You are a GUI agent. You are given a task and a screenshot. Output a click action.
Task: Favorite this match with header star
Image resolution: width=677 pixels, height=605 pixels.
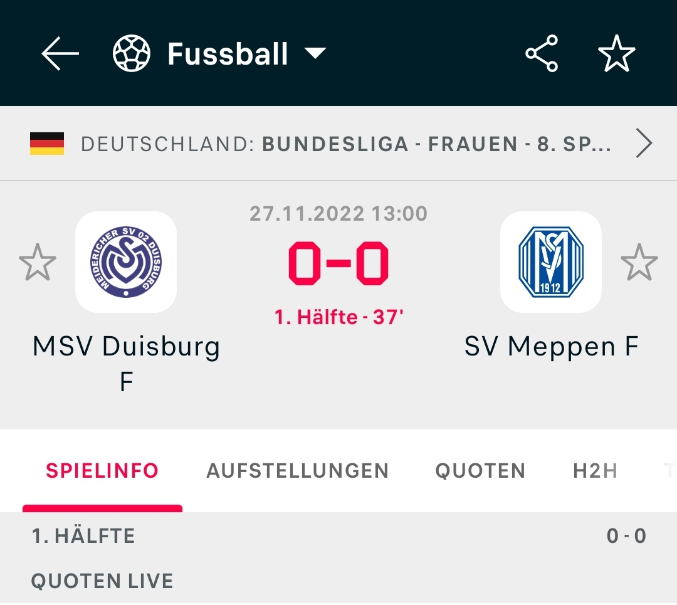click(x=616, y=54)
